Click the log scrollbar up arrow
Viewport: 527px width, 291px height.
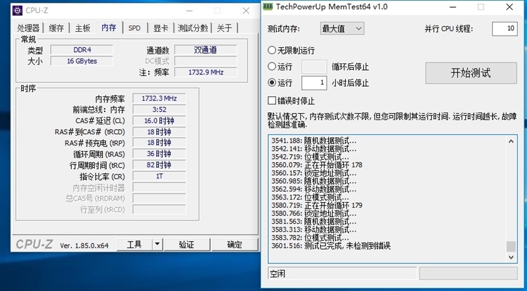click(x=511, y=142)
